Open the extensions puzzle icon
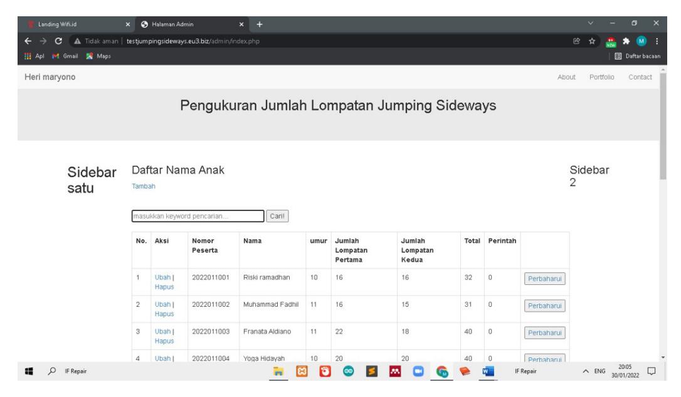 click(x=626, y=41)
